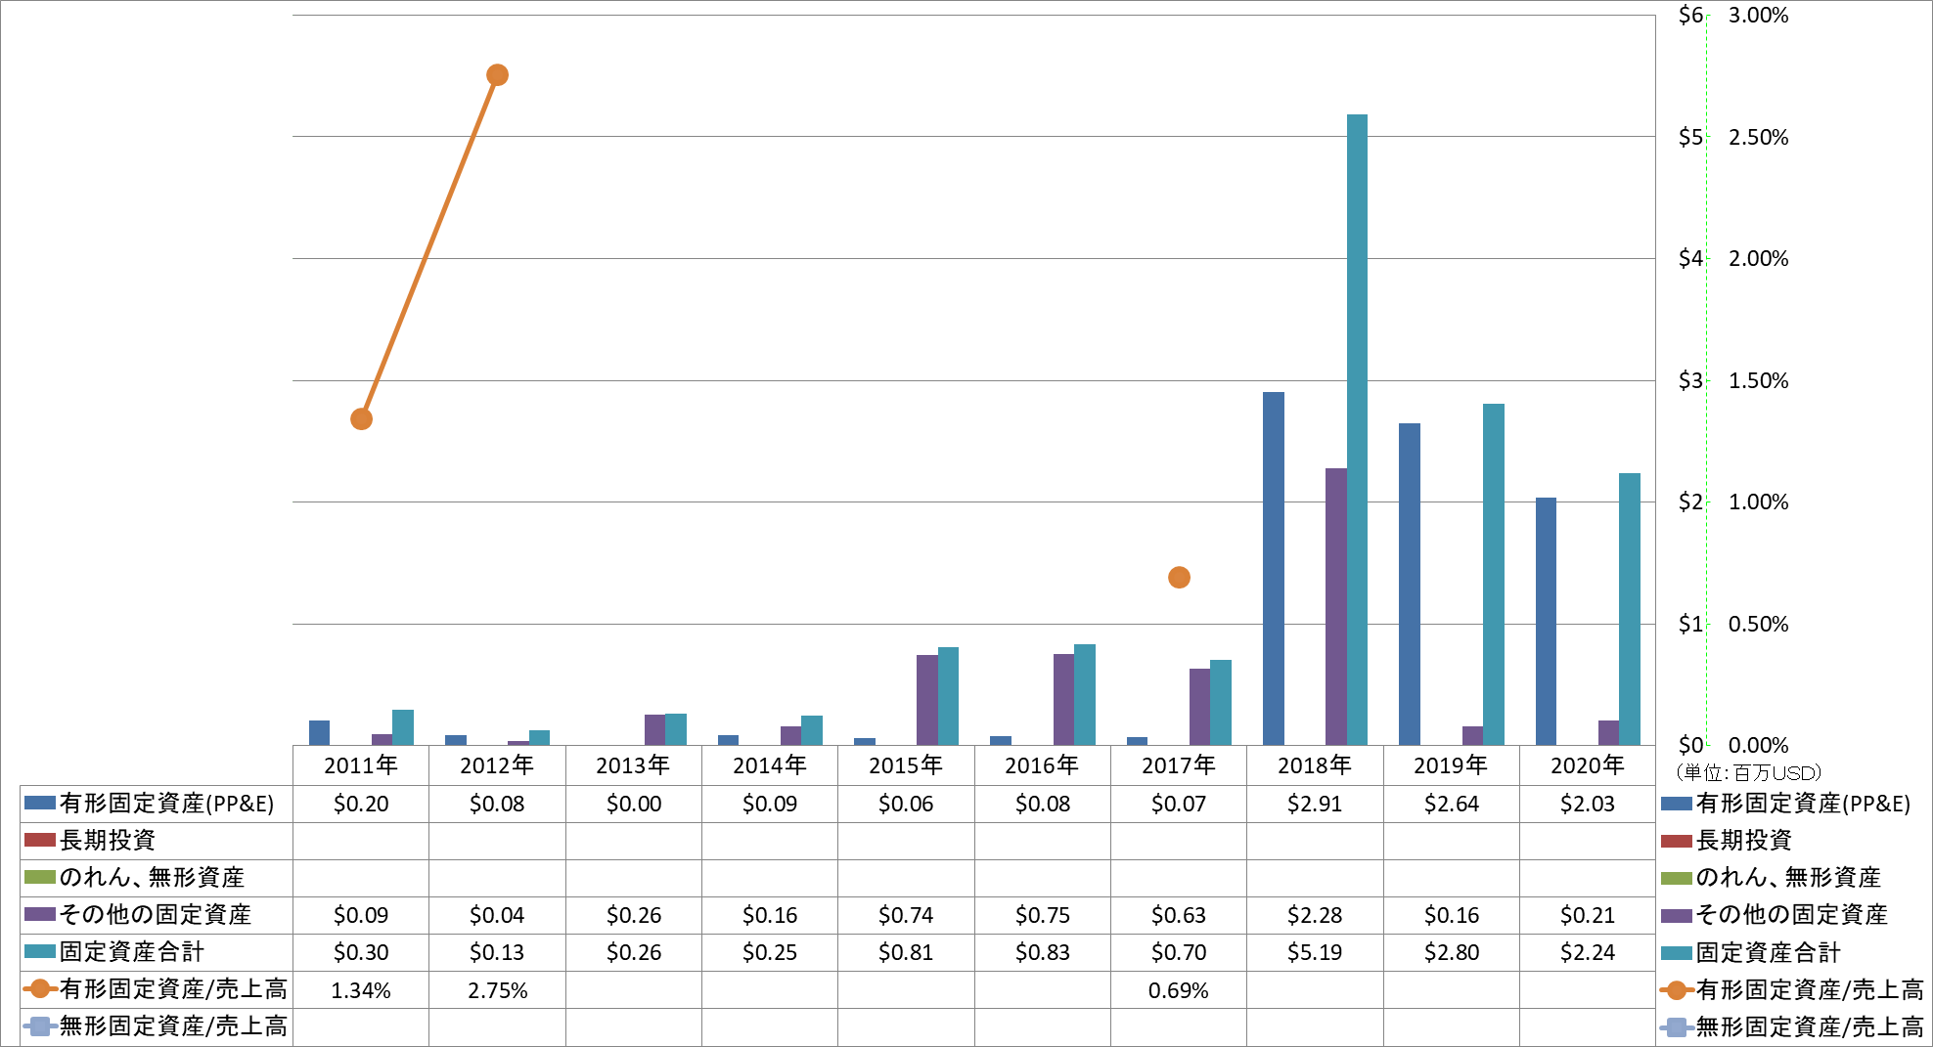Viewport: 1933px width, 1047px height.
Task: Click the $6 primary axis label
Action: click(x=1690, y=15)
